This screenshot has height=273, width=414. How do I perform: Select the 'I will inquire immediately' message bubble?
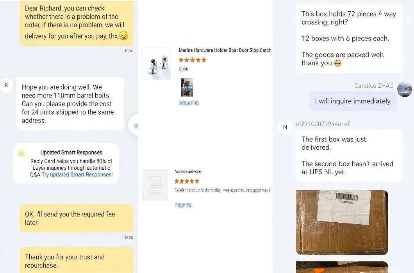(353, 101)
